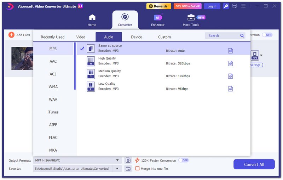
Task: Select the Audio tab
Action: (109, 37)
